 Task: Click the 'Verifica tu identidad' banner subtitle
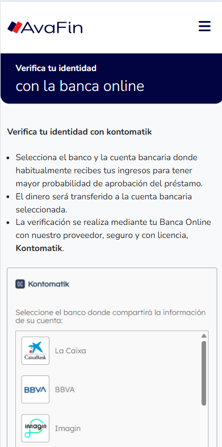pyautogui.click(x=56, y=68)
